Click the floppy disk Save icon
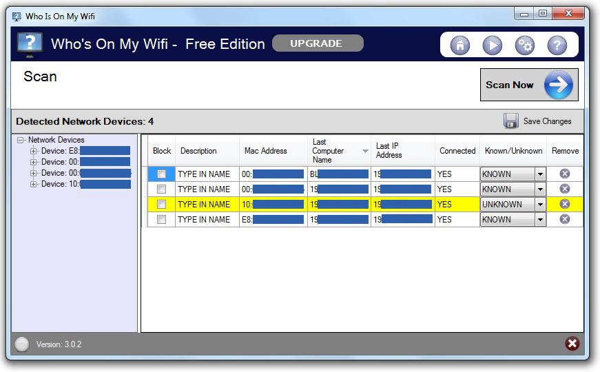The height and width of the screenshot is (372, 600). [511, 121]
